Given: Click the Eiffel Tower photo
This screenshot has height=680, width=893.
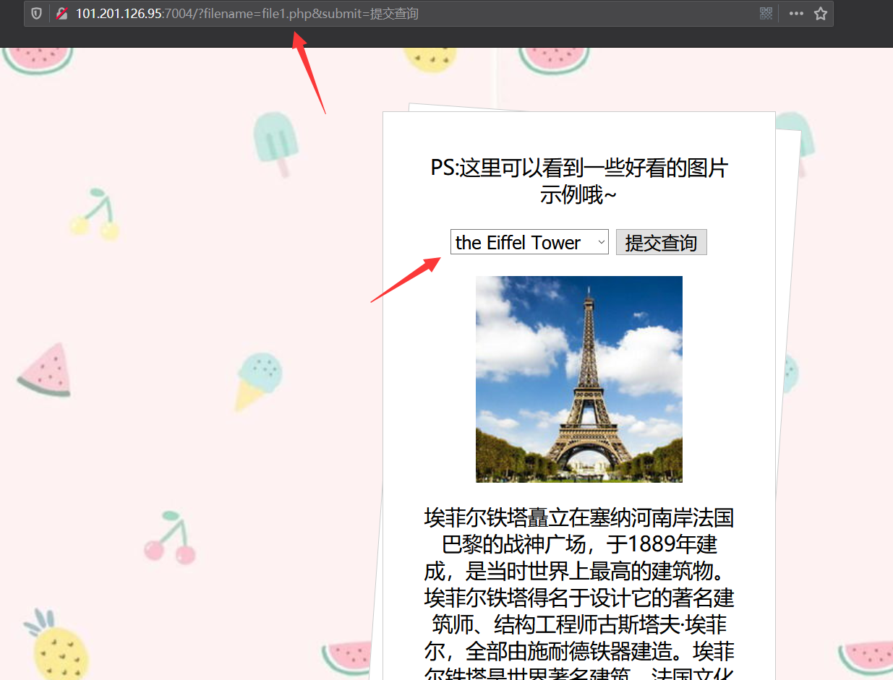Looking at the screenshot, I should 579,379.
